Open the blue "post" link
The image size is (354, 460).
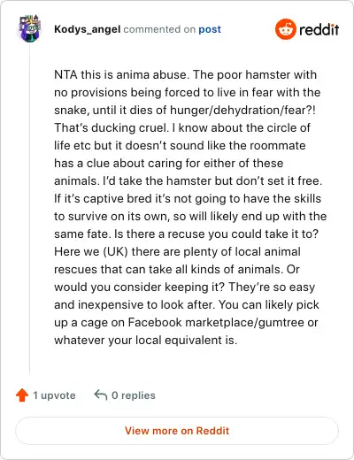tap(210, 29)
